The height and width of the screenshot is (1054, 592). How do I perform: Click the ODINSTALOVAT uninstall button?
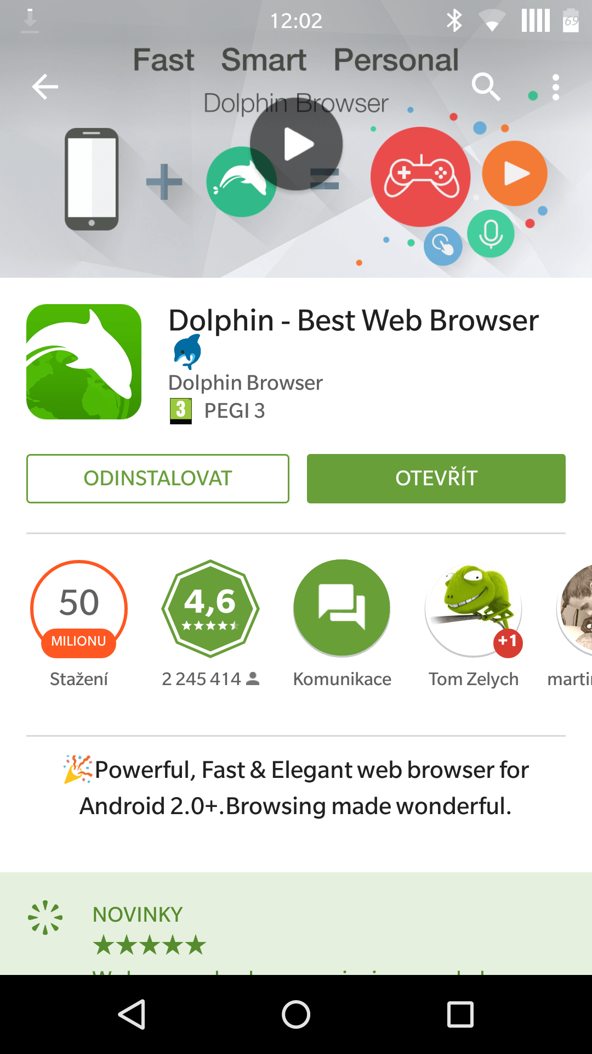point(158,478)
